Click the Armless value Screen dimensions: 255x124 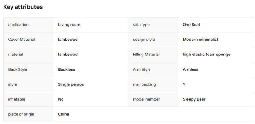190,69
